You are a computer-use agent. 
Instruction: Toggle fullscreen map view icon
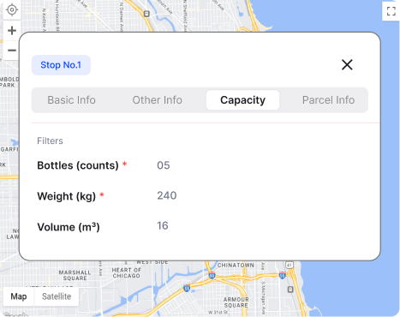[x=391, y=11]
